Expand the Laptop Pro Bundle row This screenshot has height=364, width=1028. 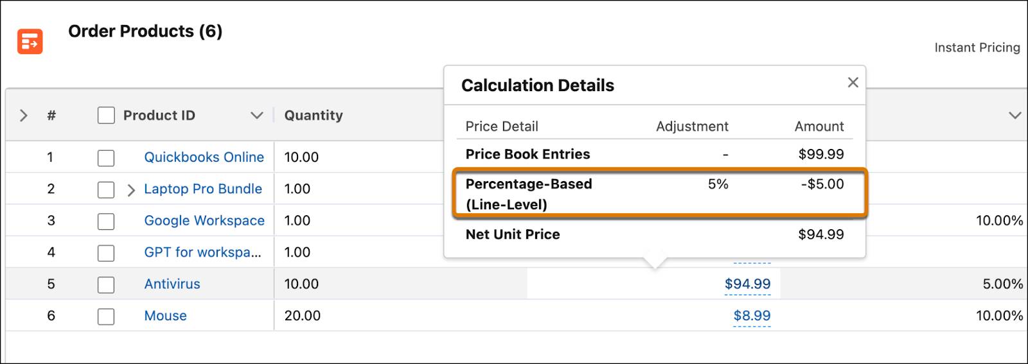click(130, 190)
